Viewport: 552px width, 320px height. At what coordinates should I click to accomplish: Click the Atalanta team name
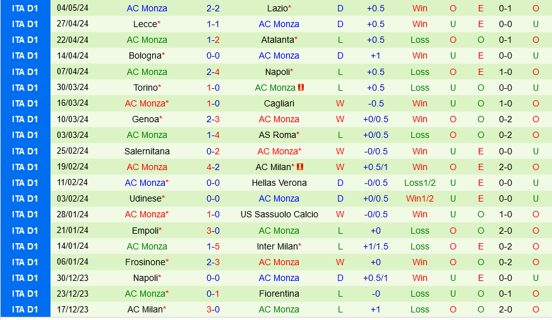[x=277, y=40]
